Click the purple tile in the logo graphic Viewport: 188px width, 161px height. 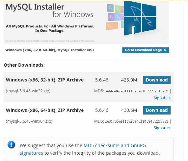click(x=111, y=17)
